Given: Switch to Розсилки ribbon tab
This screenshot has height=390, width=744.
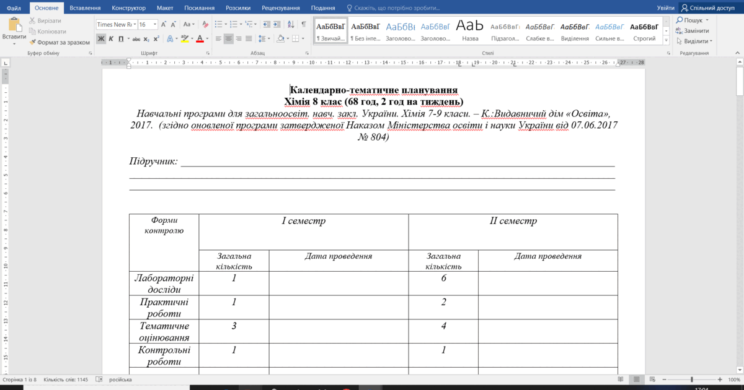Looking at the screenshot, I should click(x=237, y=7).
